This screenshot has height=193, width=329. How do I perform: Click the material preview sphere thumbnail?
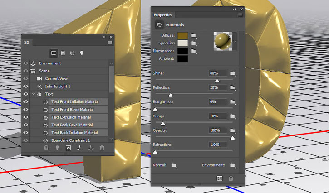223,42
